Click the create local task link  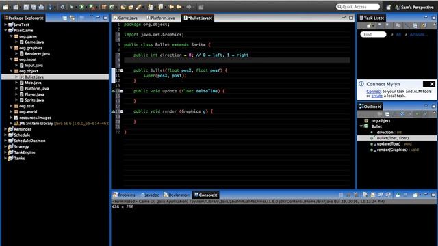pyautogui.click(x=377, y=96)
